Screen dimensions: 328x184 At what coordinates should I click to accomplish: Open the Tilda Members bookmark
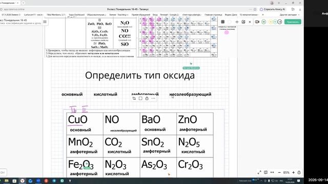point(56,15)
